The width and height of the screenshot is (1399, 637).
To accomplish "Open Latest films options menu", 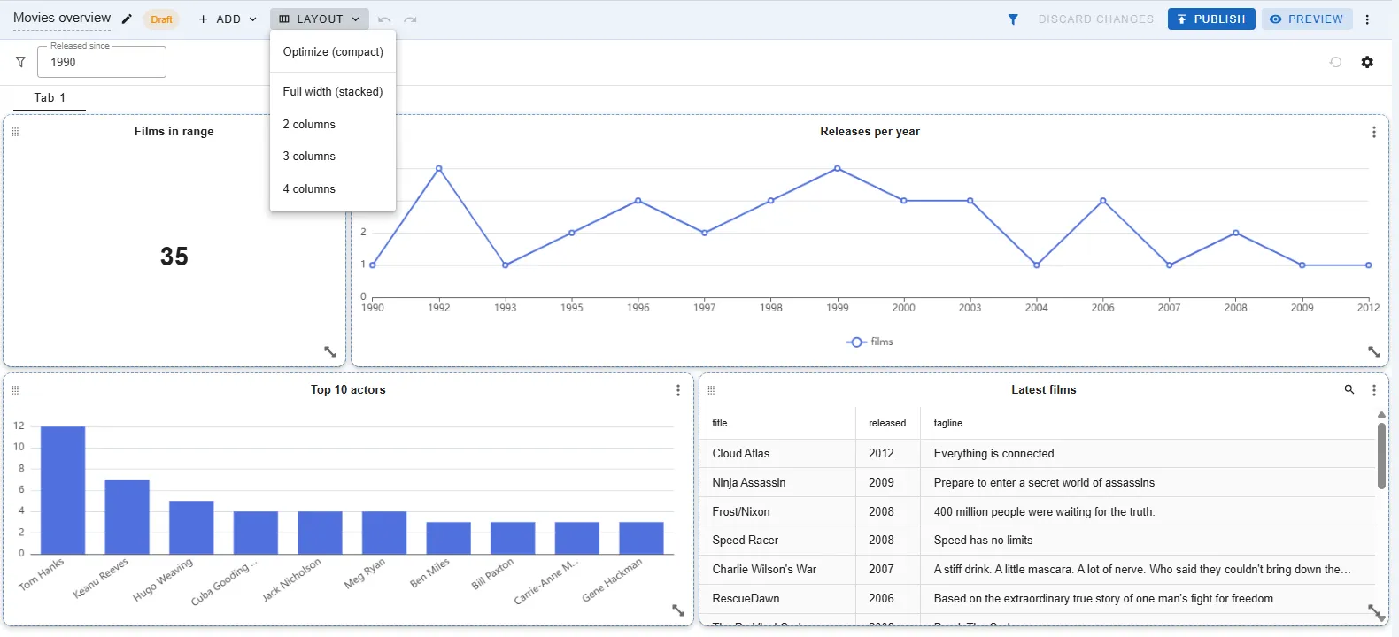I will coord(1374,390).
